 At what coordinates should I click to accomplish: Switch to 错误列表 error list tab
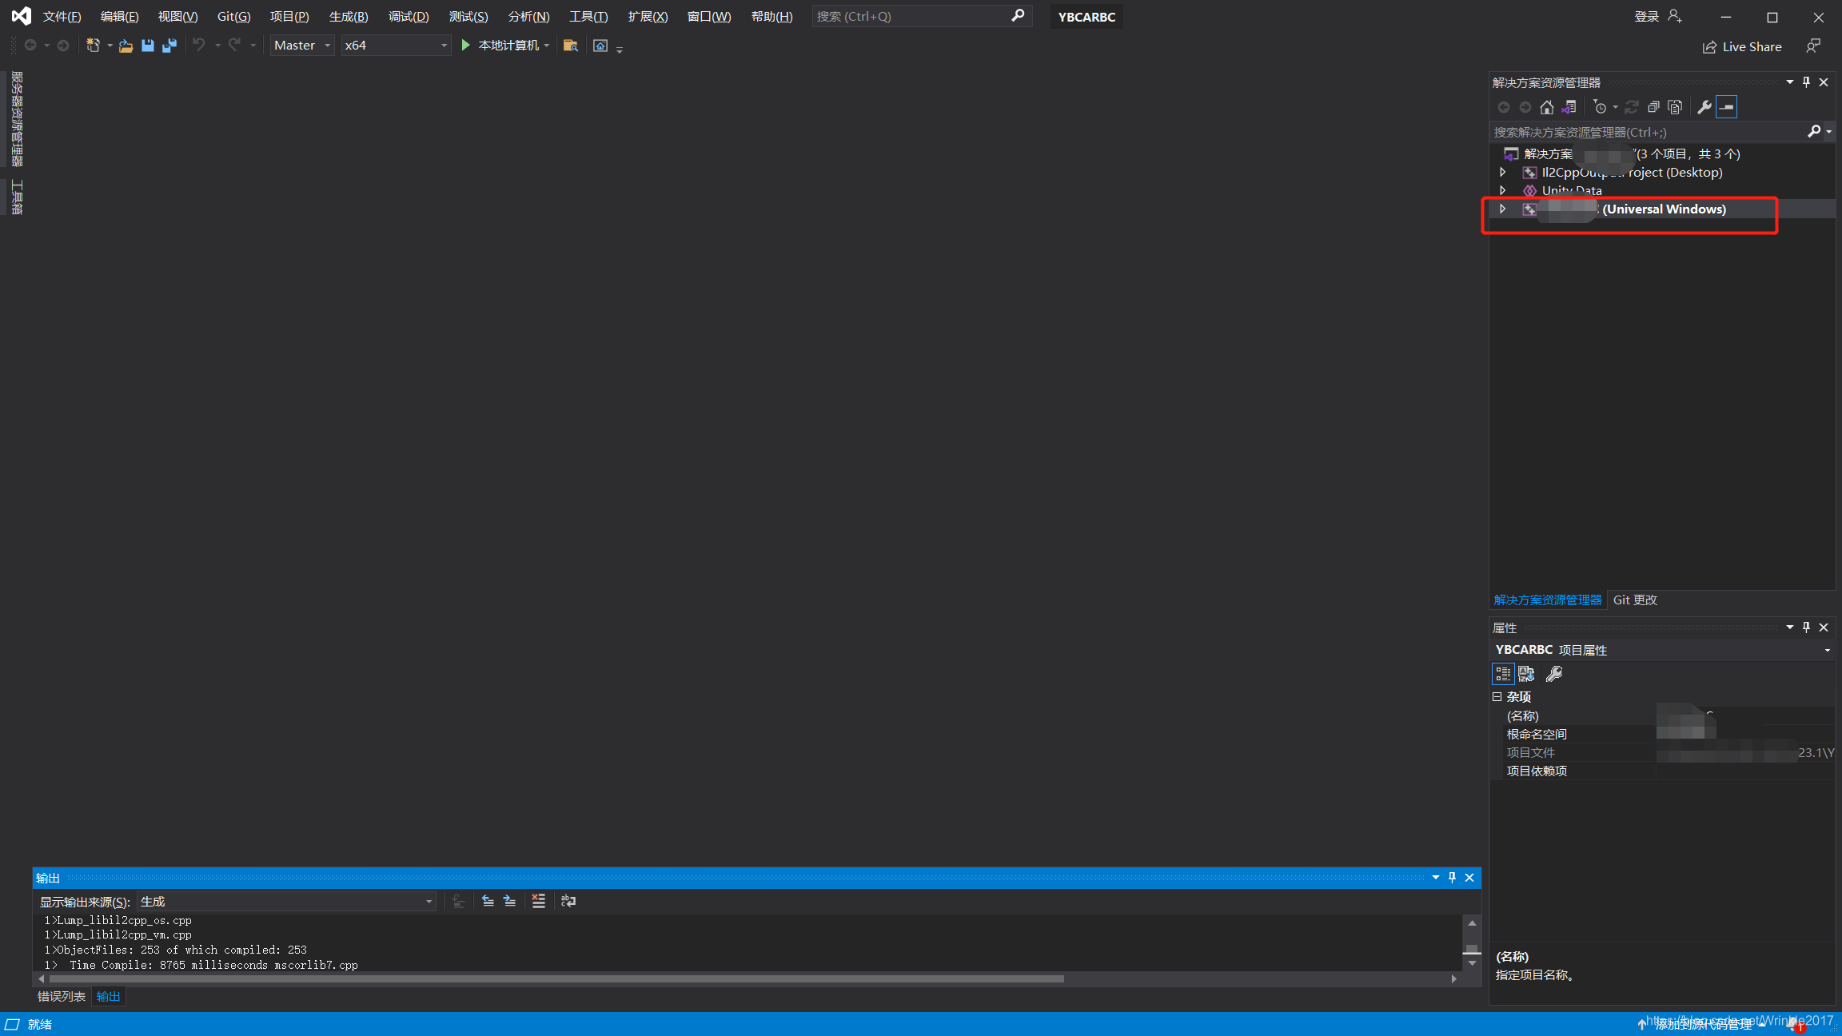coord(61,997)
